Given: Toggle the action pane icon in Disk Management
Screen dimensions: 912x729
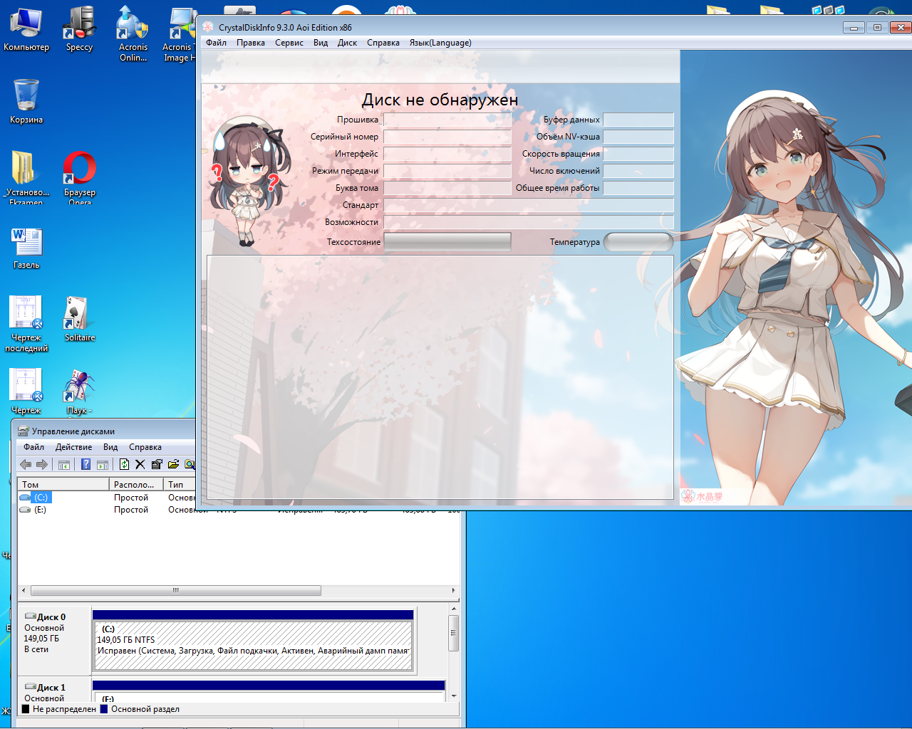Looking at the screenshot, I should pyautogui.click(x=103, y=465).
